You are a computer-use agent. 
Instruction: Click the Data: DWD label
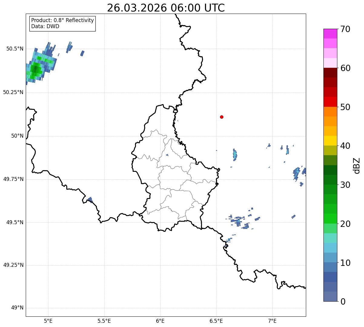tap(45, 26)
